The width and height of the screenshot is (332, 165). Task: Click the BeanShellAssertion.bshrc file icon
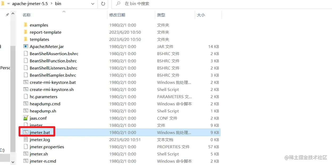click(x=26, y=54)
